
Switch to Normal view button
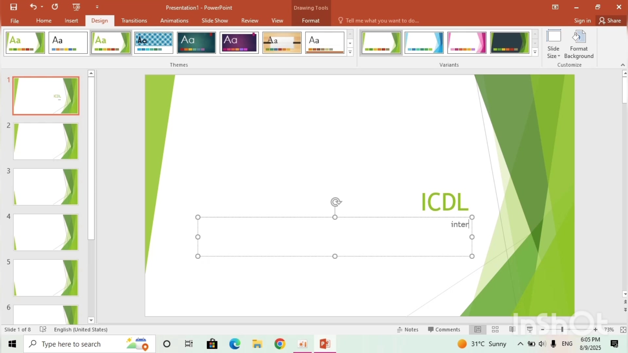point(478,329)
